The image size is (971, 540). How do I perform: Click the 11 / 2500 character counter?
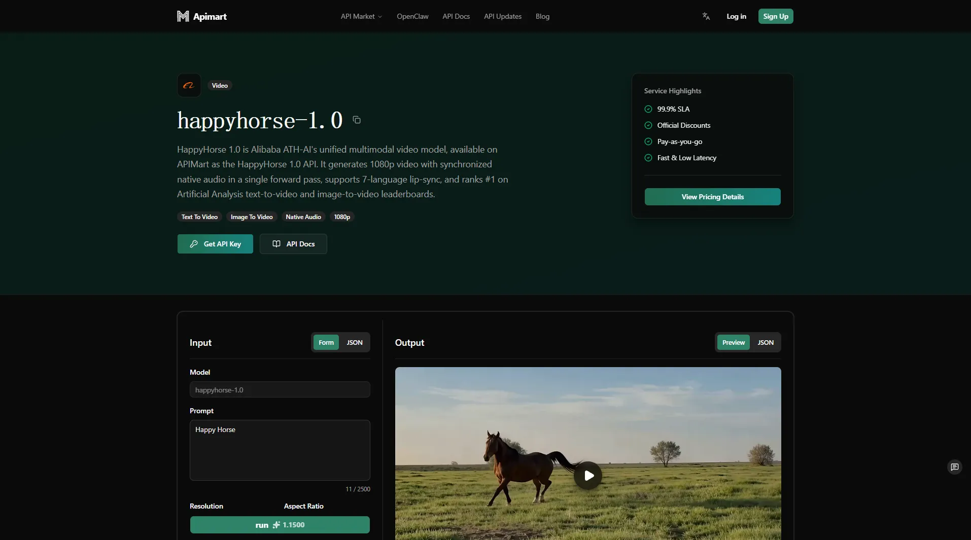[358, 489]
